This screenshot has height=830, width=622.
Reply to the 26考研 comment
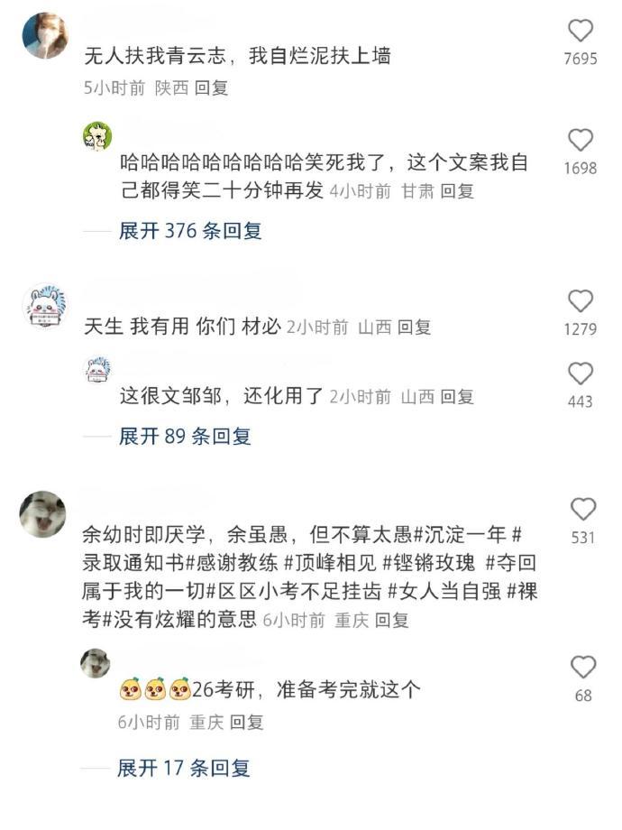click(246, 722)
